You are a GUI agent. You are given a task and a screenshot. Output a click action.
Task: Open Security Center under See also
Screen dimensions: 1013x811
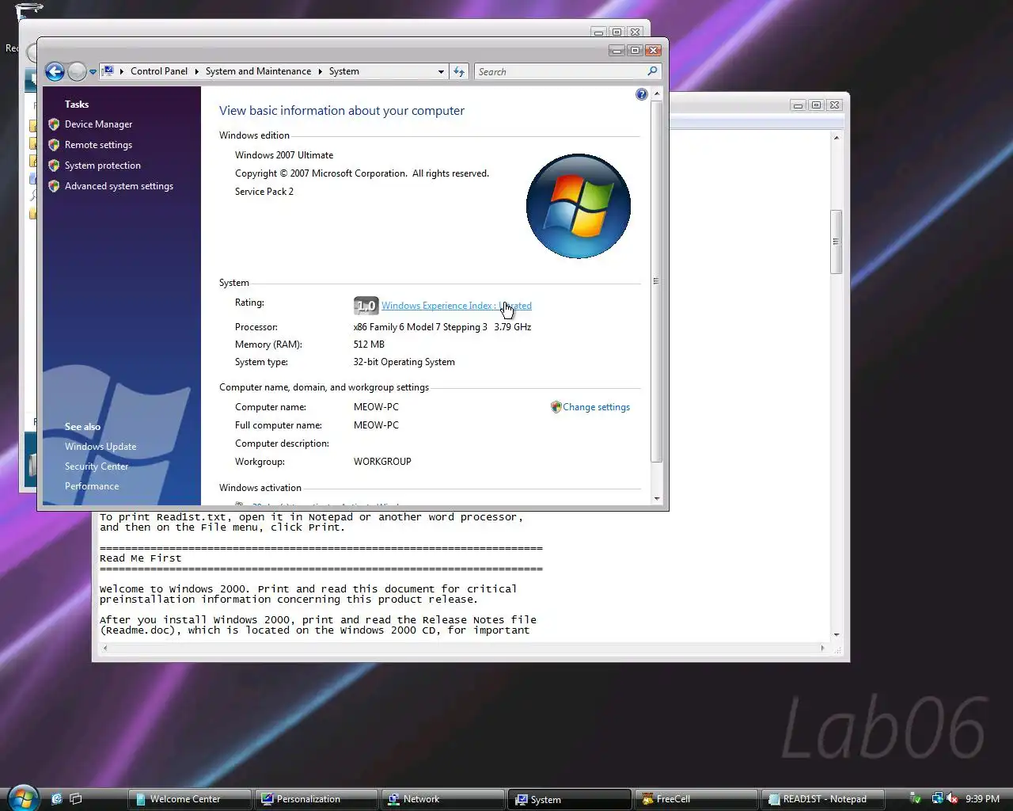pyautogui.click(x=97, y=466)
